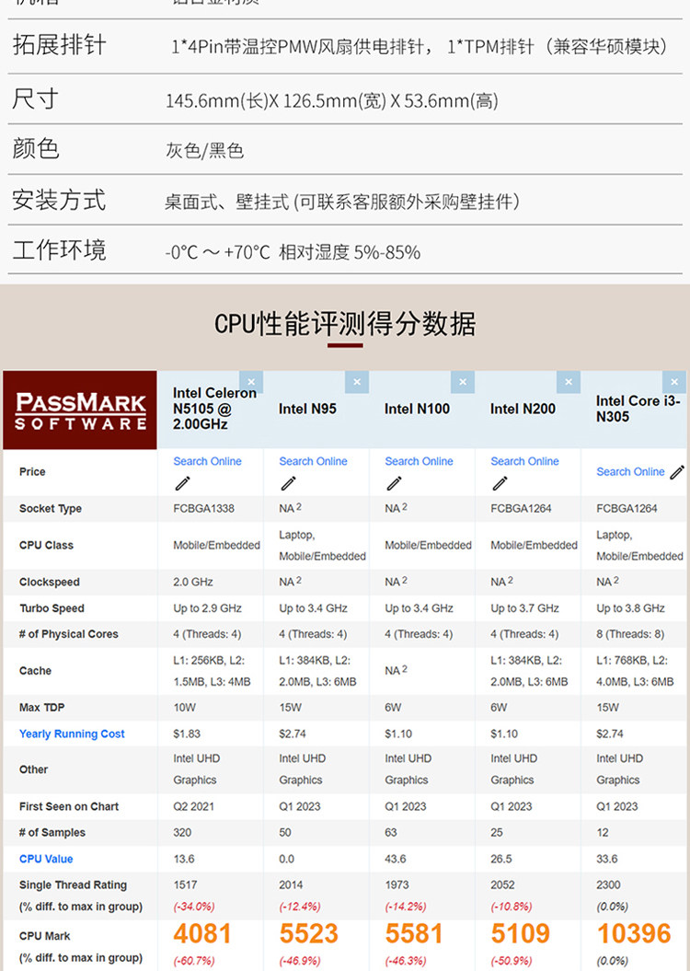Click the Up to 2.9 GHz cell

point(207,608)
